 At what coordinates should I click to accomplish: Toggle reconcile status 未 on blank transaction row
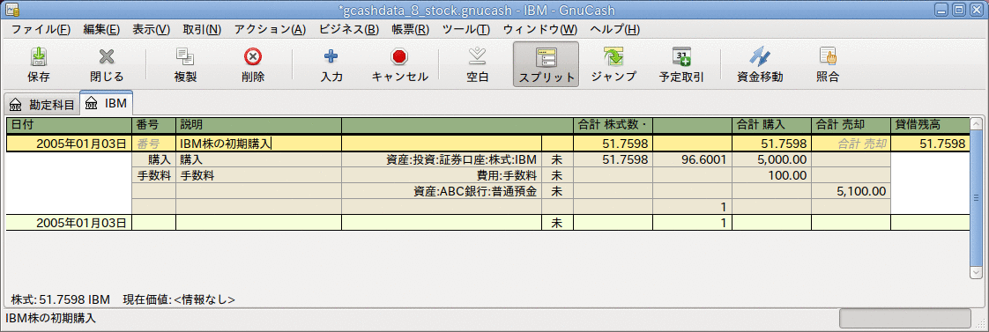tap(557, 223)
